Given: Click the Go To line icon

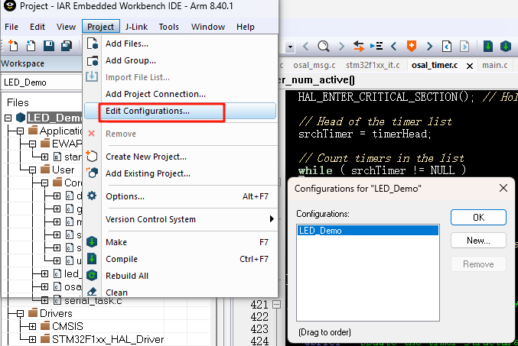Looking at the screenshot, I should [x=376, y=46].
